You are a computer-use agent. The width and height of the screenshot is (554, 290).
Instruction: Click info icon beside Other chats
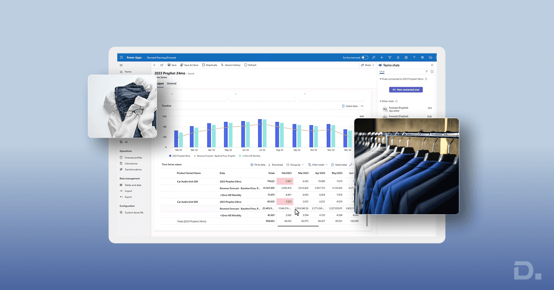(397, 101)
